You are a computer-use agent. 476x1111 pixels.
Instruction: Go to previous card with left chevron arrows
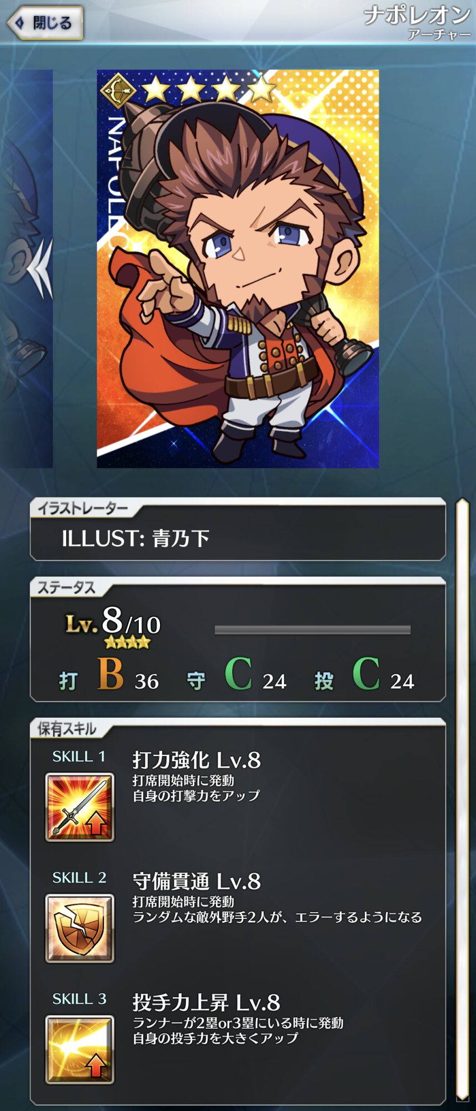point(41,268)
